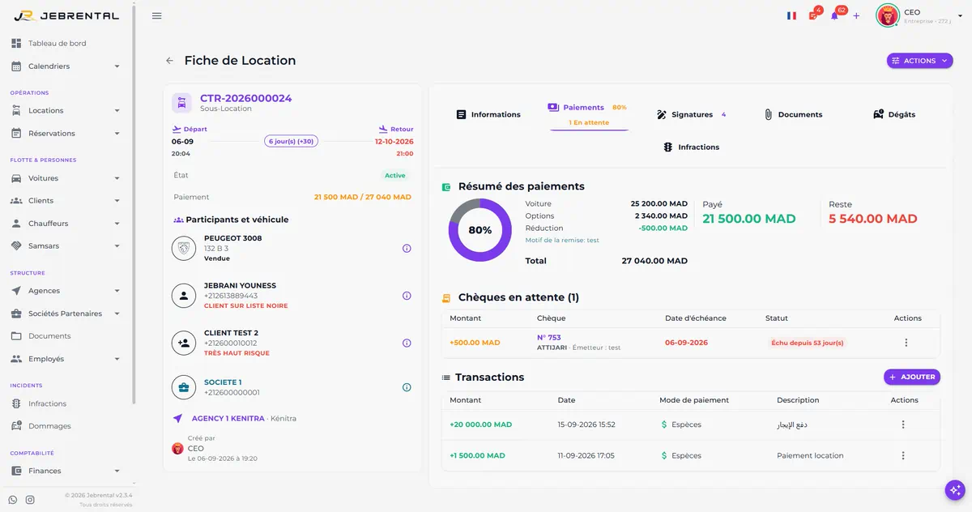The height and width of the screenshot is (512, 972).
Task: Show info for PEUGEOT 3008 vehicle
Action: (x=407, y=249)
